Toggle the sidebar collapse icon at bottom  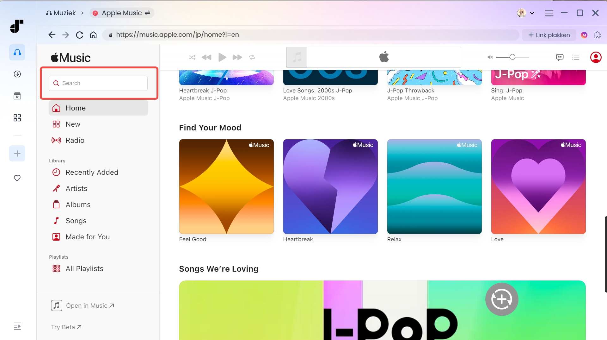pyautogui.click(x=17, y=326)
